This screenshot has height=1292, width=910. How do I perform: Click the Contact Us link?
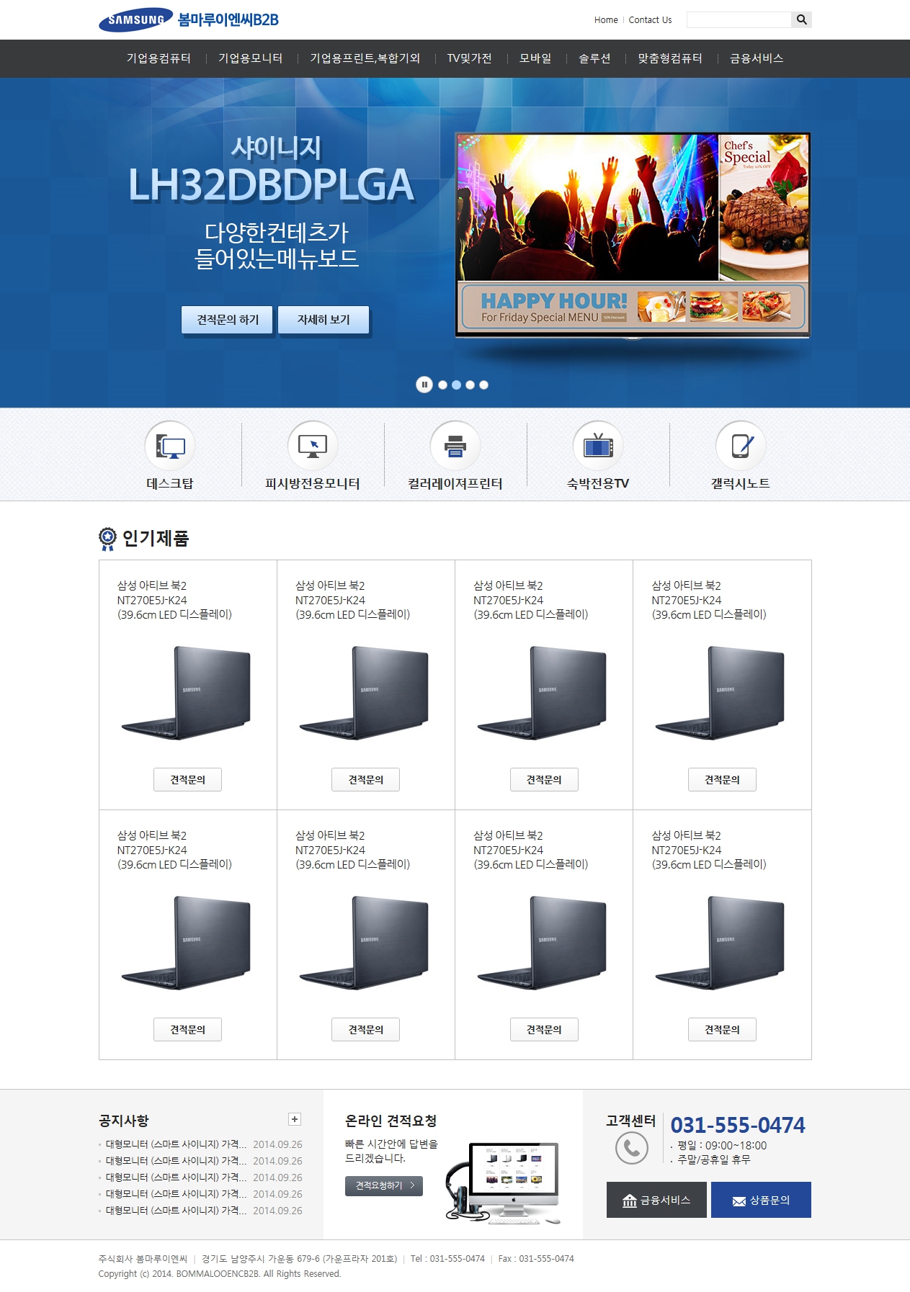[650, 20]
